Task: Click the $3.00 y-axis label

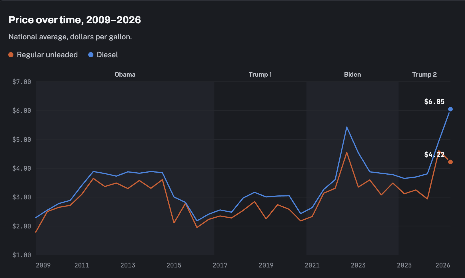Action: coord(22,197)
